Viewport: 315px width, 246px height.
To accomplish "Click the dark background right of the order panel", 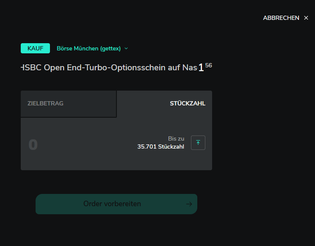I will (x=261, y=131).
